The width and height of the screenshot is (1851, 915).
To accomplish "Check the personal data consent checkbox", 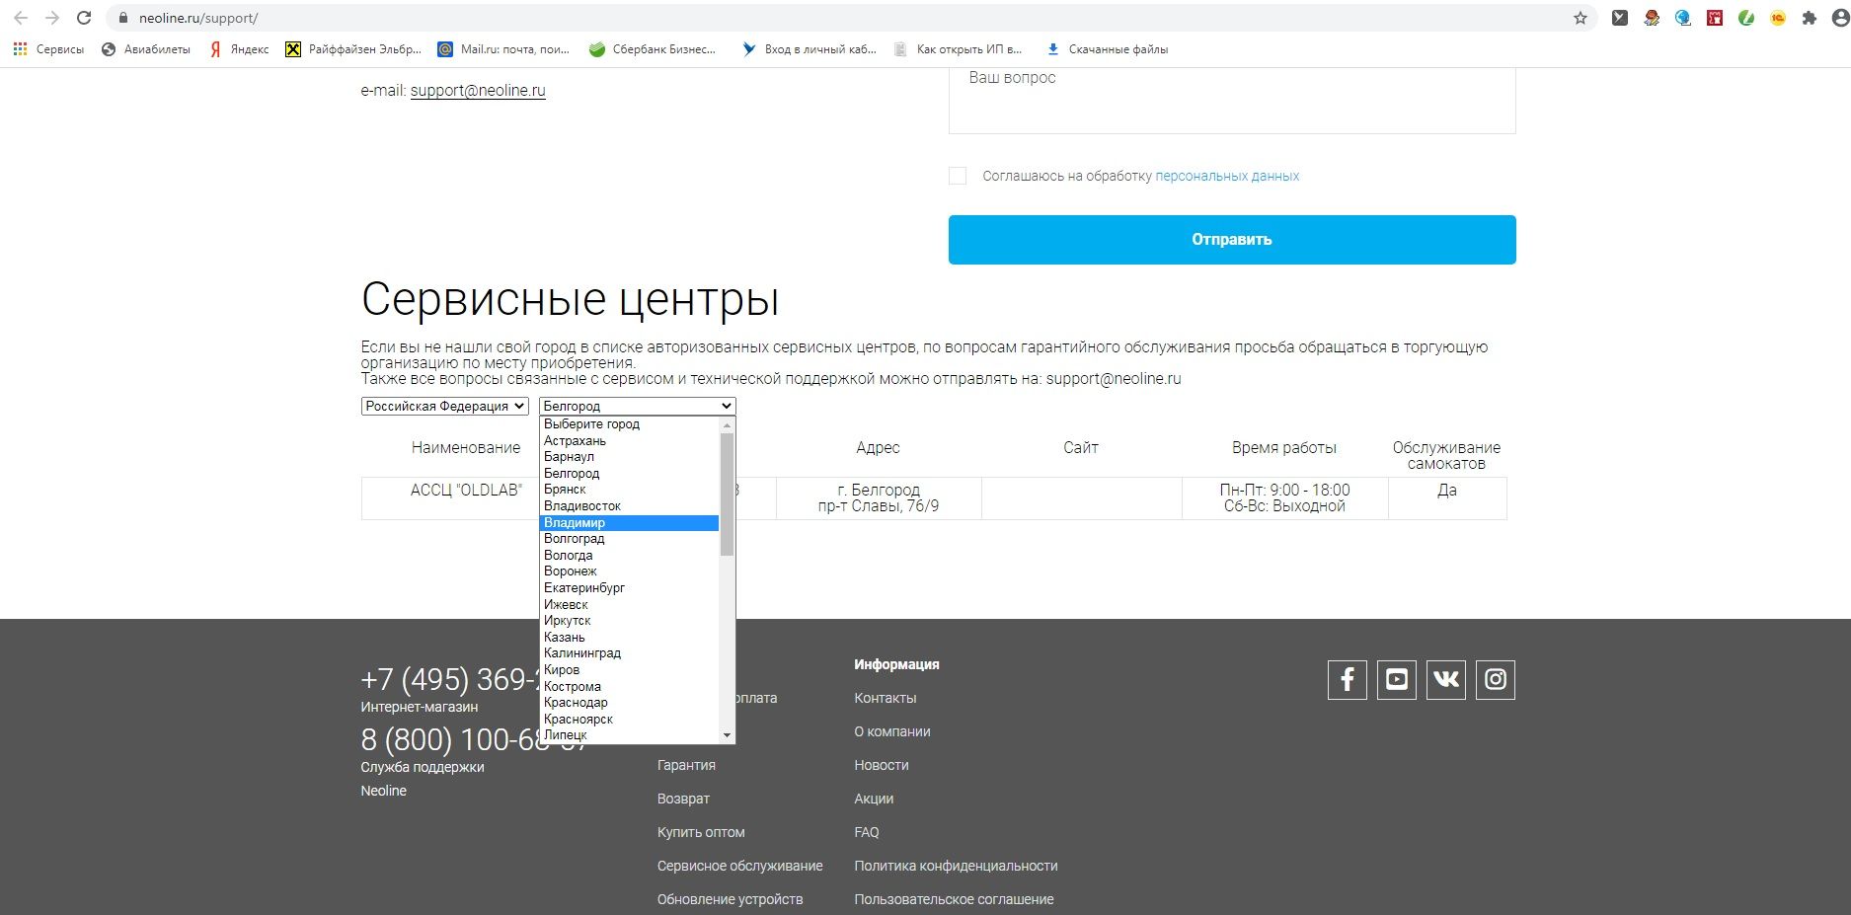I will (958, 176).
